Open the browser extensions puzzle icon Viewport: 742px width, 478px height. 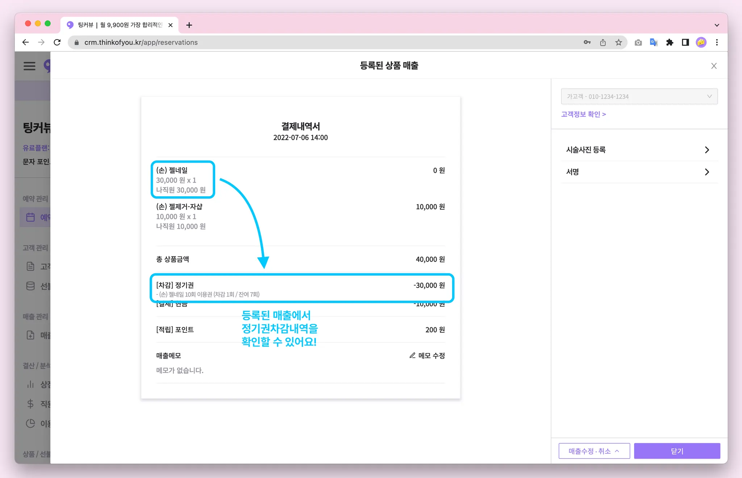click(x=670, y=42)
